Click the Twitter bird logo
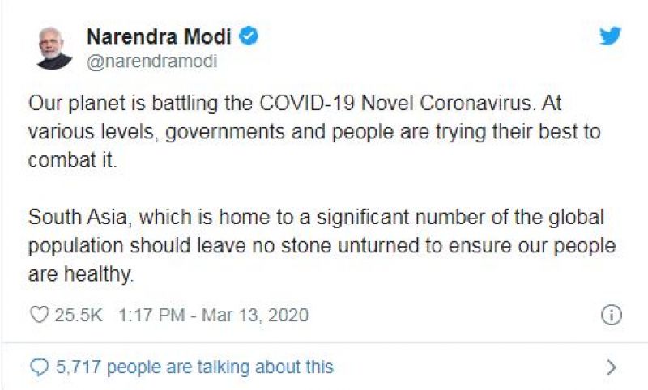 pyautogui.click(x=610, y=36)
